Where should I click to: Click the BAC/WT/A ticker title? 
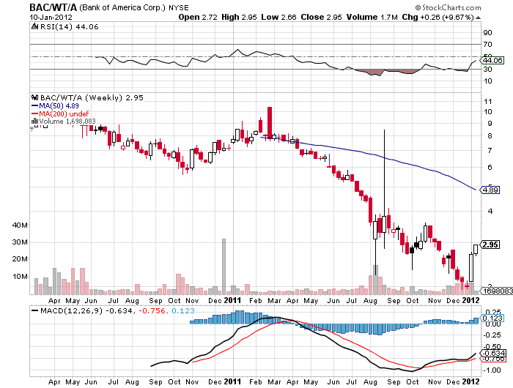click(x=53, y=7)
